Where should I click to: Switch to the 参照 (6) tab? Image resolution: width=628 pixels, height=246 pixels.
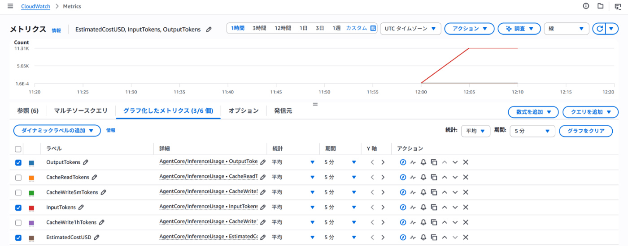[28, 110]
